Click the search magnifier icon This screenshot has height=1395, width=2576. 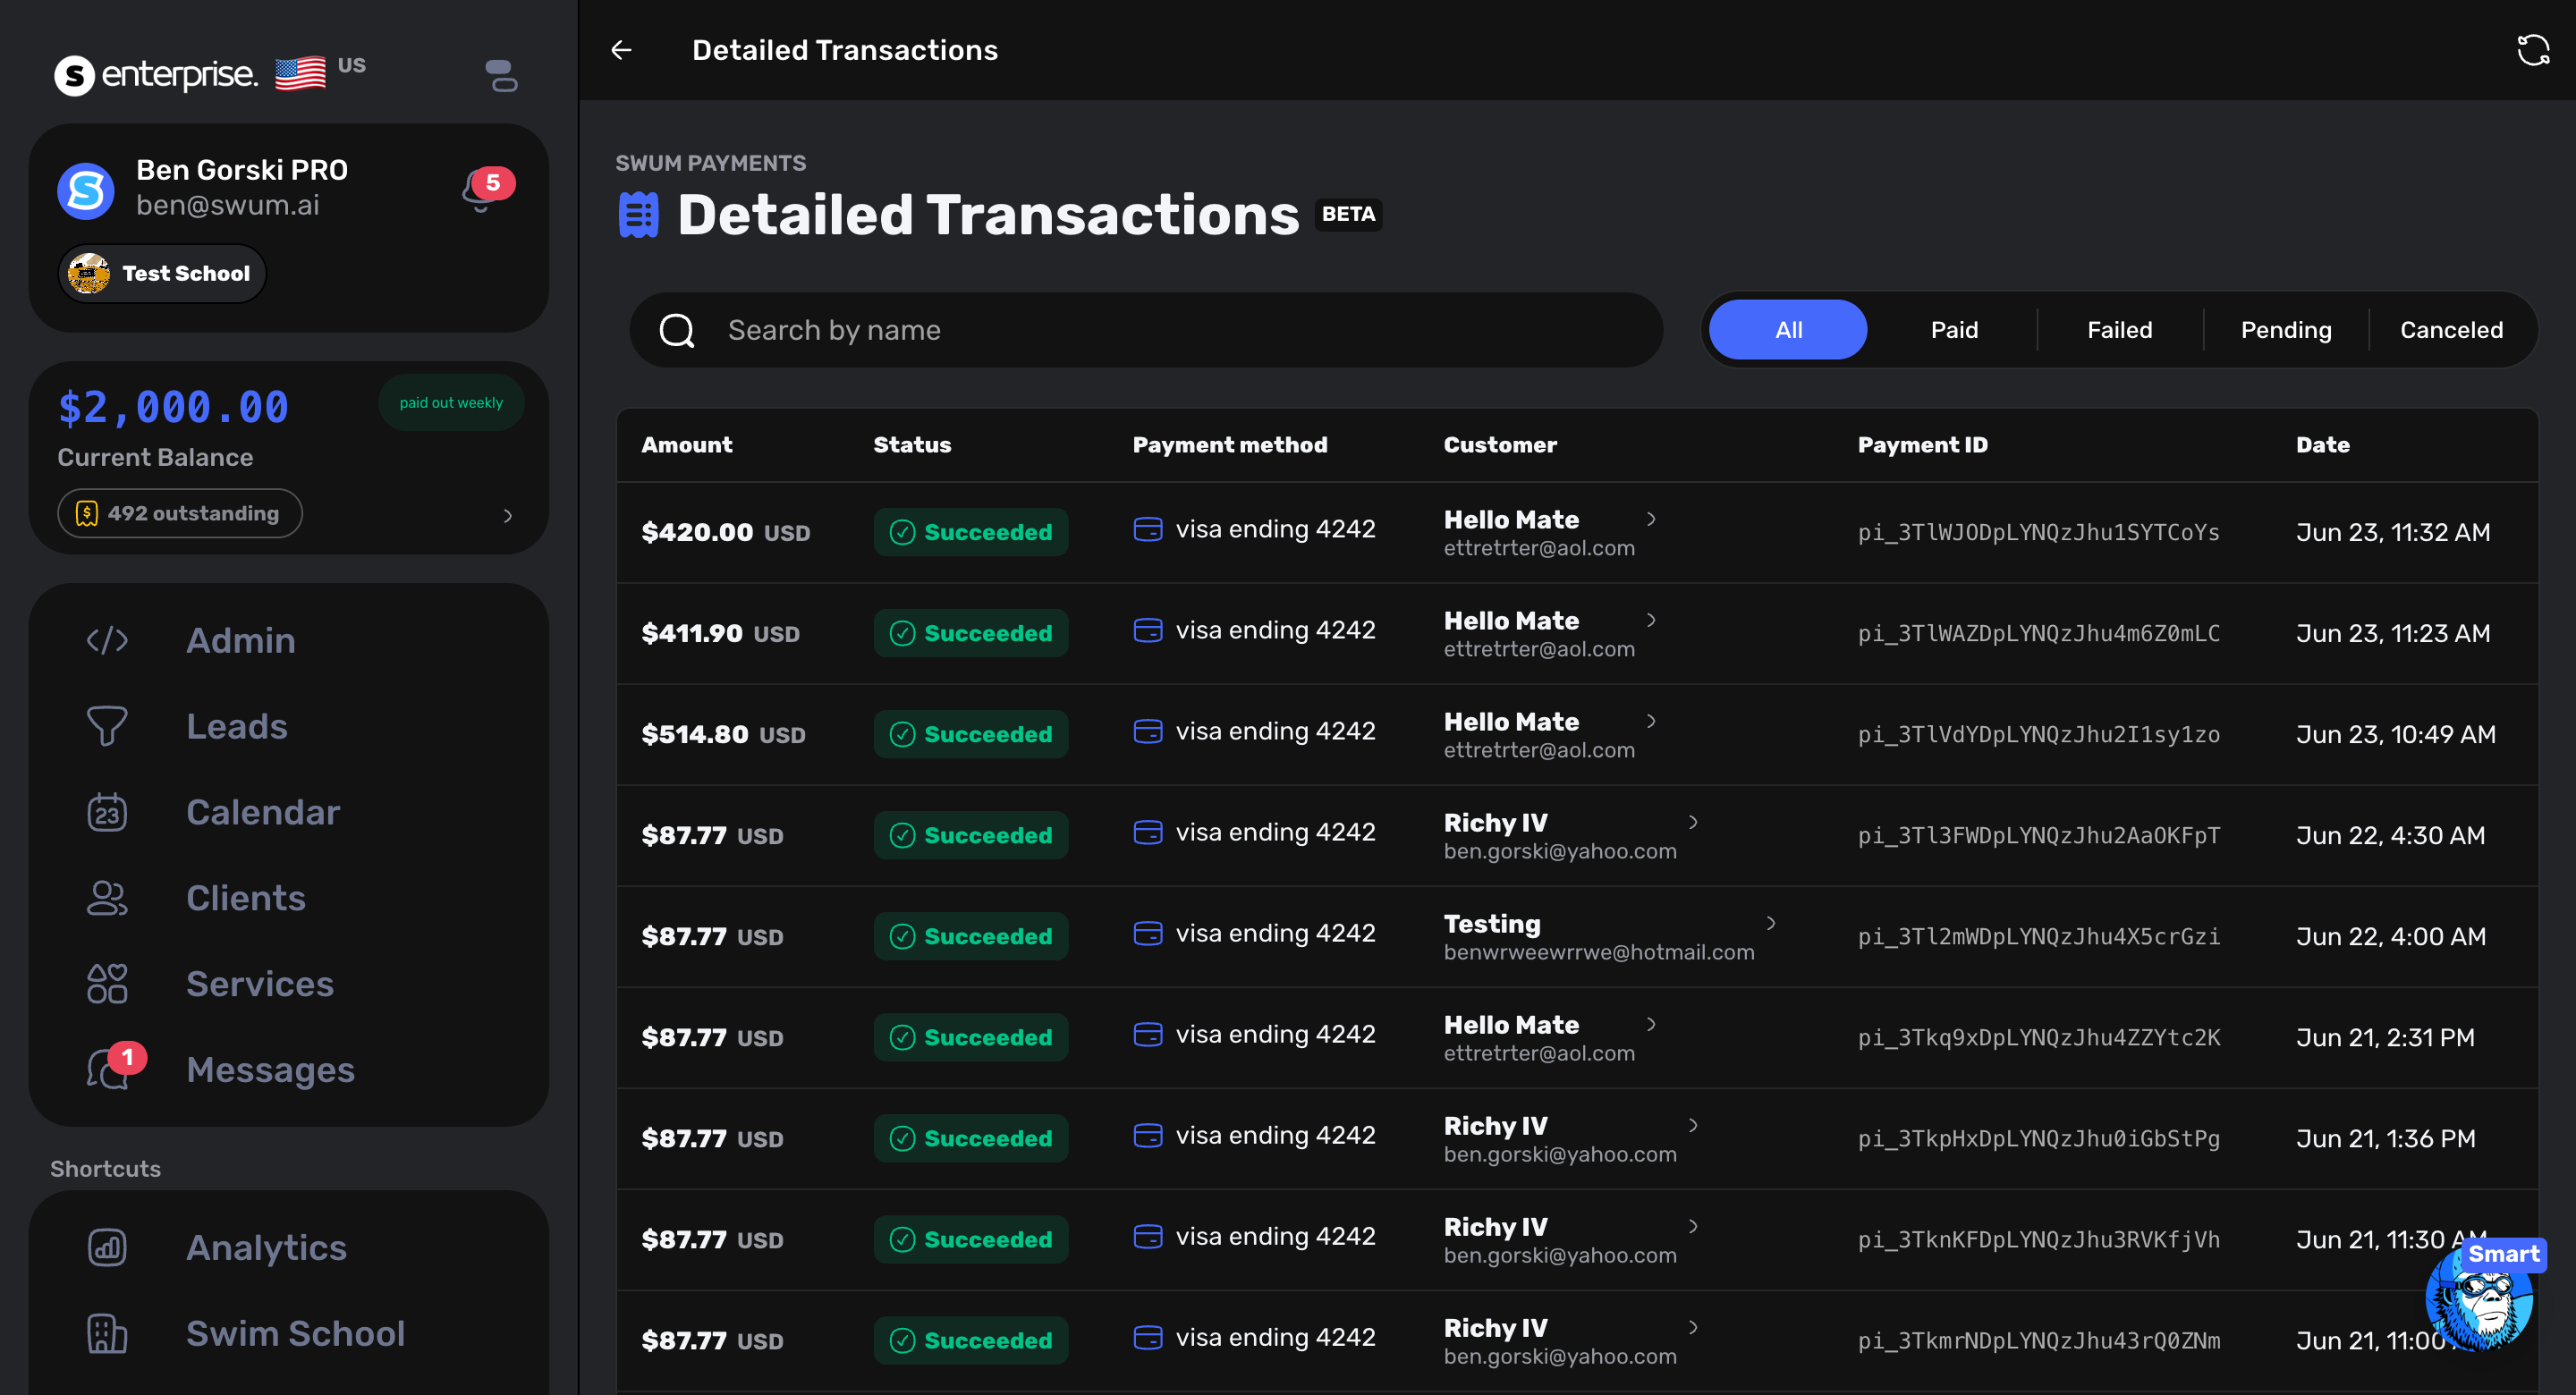click(x=677, y=330)
